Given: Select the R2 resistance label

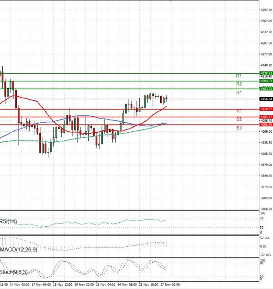Looking at the screenshot, I should click(x=238, y=84).
